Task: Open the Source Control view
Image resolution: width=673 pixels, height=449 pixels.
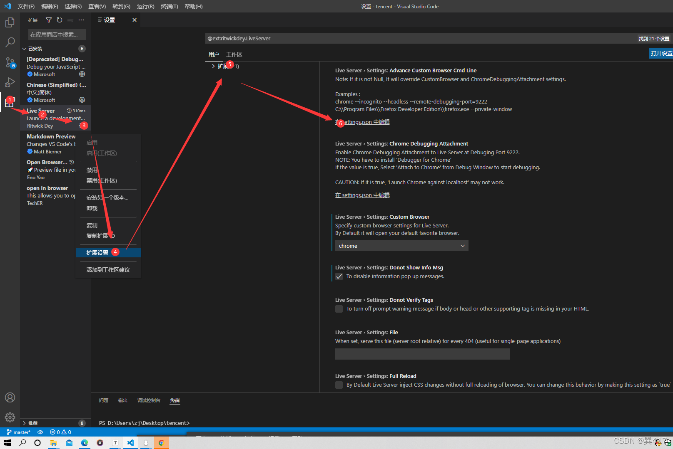Action: (x=10, y=62)
